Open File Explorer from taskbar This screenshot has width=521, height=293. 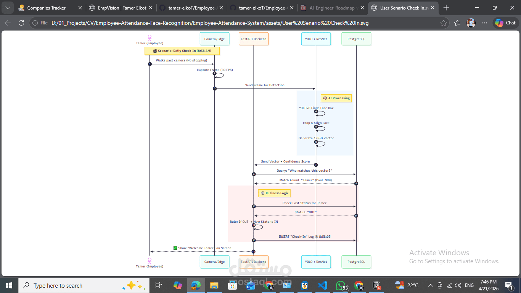(214, 285)
